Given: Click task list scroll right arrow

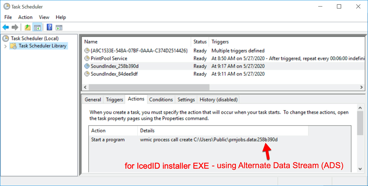Looking at the screenshot, I should (362, 87).
